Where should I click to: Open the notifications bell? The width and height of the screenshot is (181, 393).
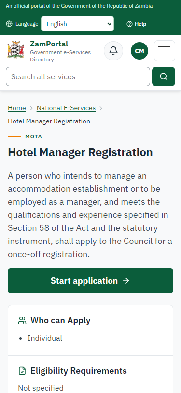113,51
